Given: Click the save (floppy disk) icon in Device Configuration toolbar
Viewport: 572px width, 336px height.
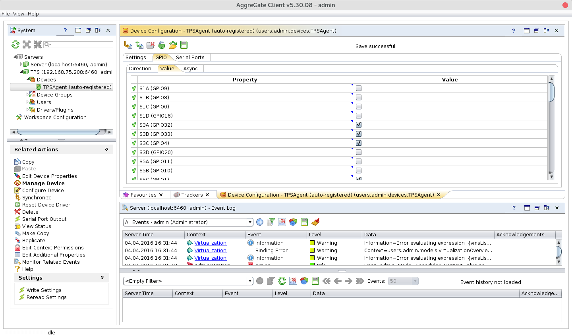Looking at the screenshot, I should pyautogui.click(x=184, y=45).
